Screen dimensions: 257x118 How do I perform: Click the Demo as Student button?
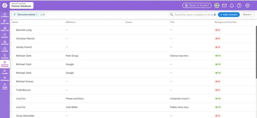[197, 5]
